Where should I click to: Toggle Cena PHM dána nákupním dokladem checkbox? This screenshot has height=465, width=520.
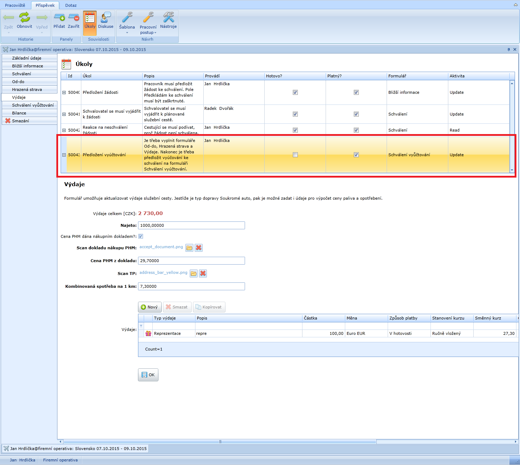[x=141, y=236]
